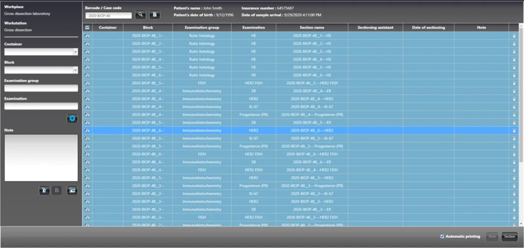Delete the 2020-BIOP-48_6---HER2 FISH section

pos(514,154)
